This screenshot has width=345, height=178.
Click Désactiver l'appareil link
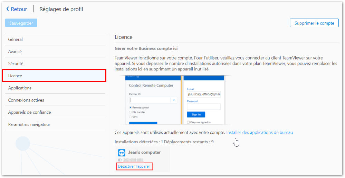click(x=134, y=166)
